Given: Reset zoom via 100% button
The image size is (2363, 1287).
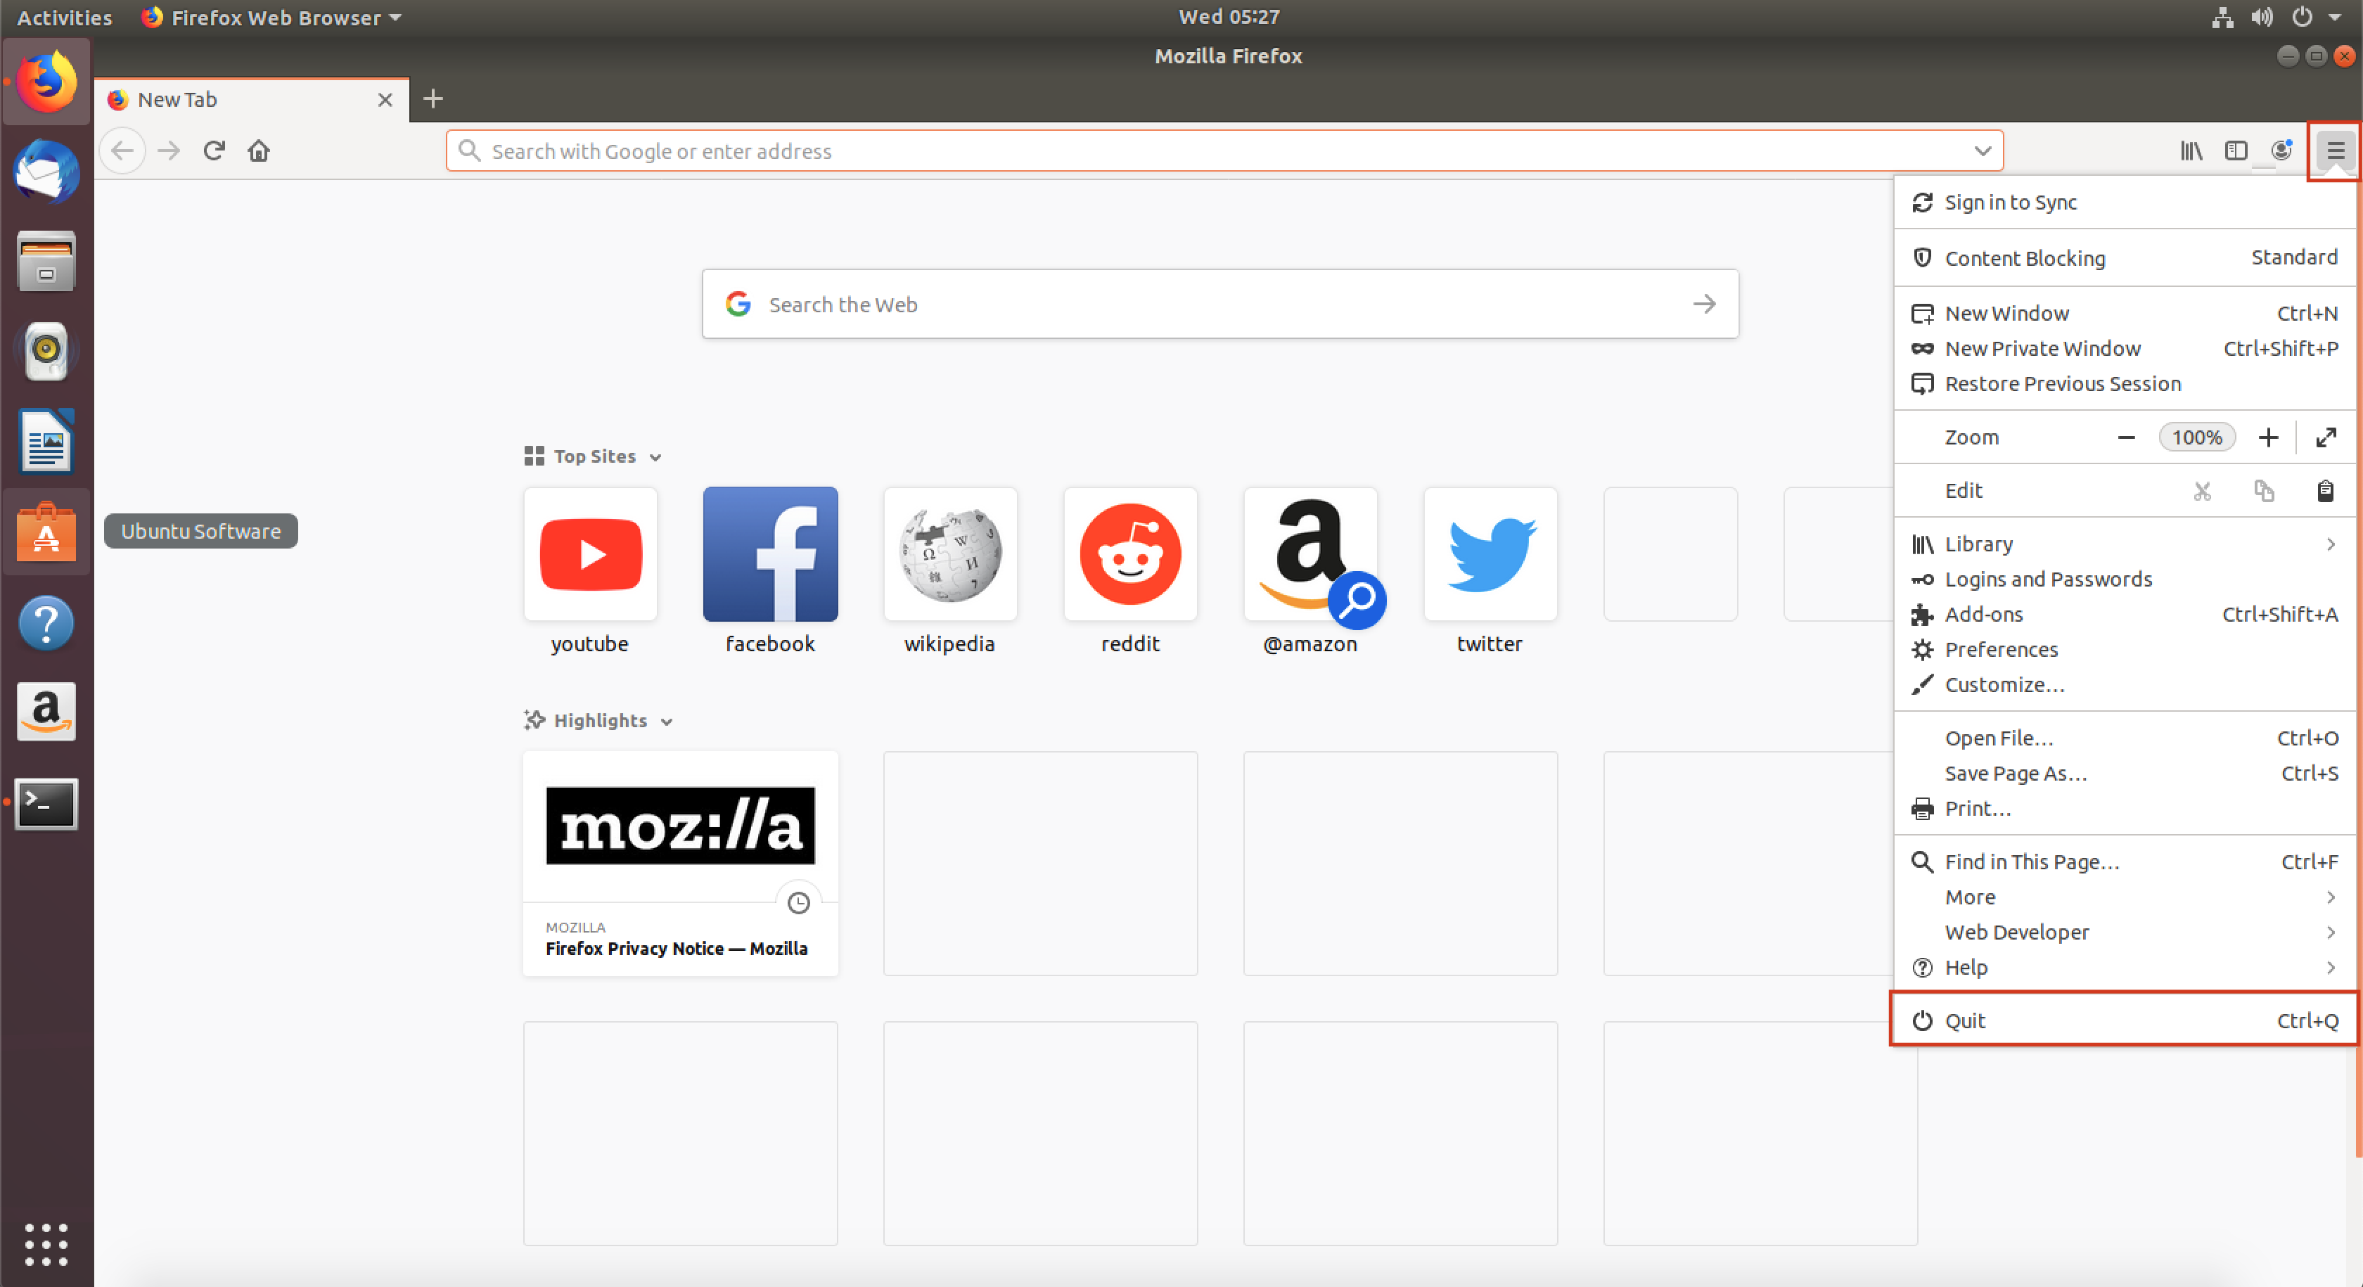Looking at the screenshot, I should click(2196, 437).
